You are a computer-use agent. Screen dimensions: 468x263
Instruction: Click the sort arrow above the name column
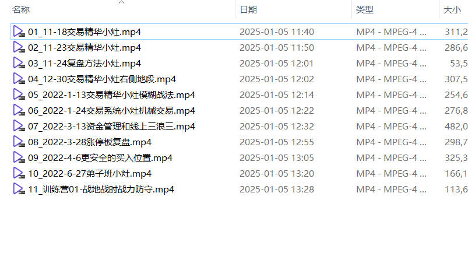tap(121, 2)
